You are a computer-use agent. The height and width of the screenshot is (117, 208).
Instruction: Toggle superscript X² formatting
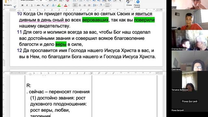click(48, 5)
